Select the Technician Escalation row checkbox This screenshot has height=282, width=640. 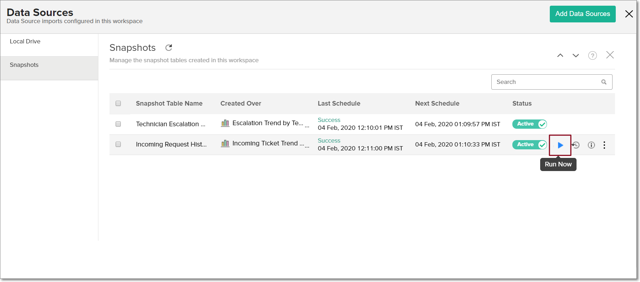(x=118, y=124)
